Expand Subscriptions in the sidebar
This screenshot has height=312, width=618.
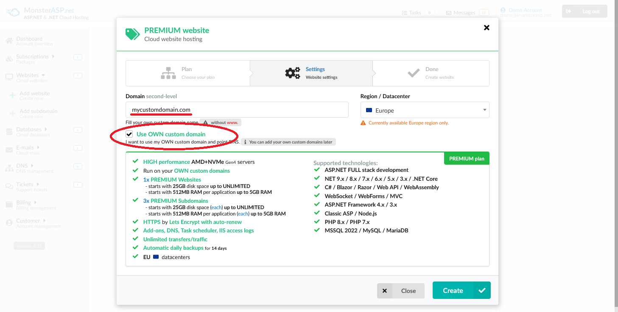pyautogui.click(x=35, y=58)
